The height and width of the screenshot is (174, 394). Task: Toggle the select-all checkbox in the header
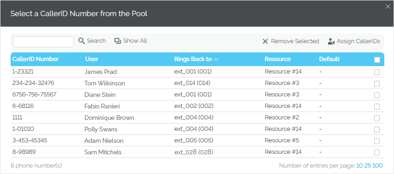pyautogui.click(x=377, y=60)
